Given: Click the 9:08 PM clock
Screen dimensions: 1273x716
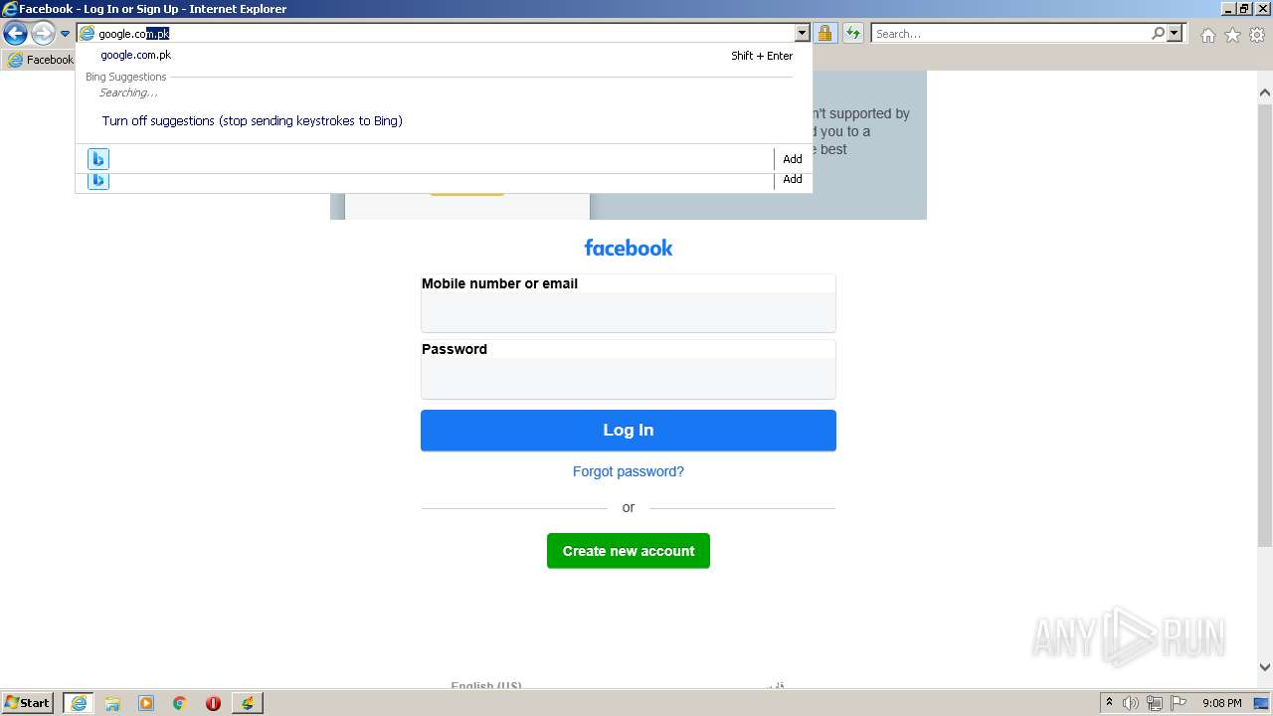Looking at the screenshot, I should (x=1221, y=703).
